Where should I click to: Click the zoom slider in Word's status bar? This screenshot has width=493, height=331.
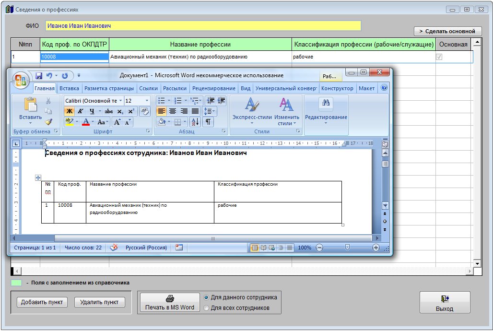pos(347,248)
